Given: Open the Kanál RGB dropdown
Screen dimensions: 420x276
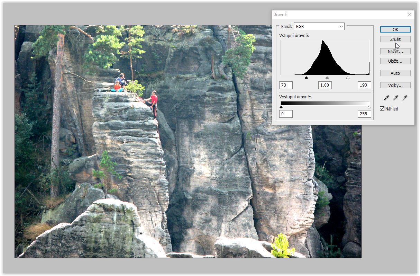Looking at the screenshot, I should 319,26.
